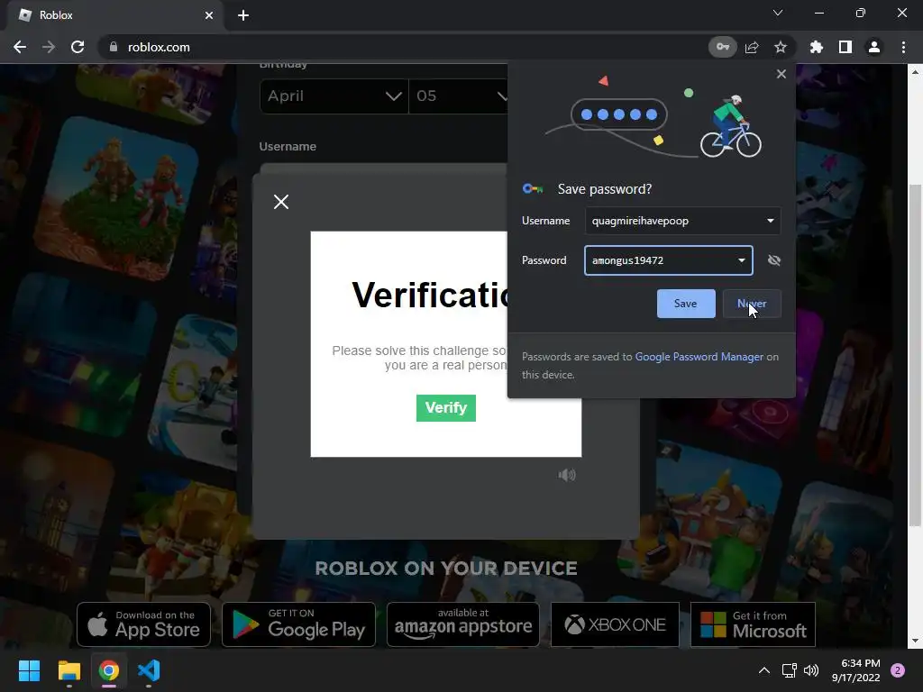Image resolution: width=923 pixels, height=692 pixels.
Task: Click the green Verify button
Action: [445, 408]
